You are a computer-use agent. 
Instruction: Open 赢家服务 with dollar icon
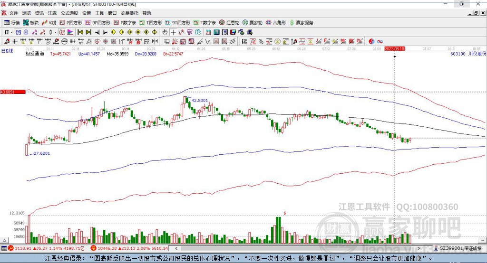(x=301, y=23)
